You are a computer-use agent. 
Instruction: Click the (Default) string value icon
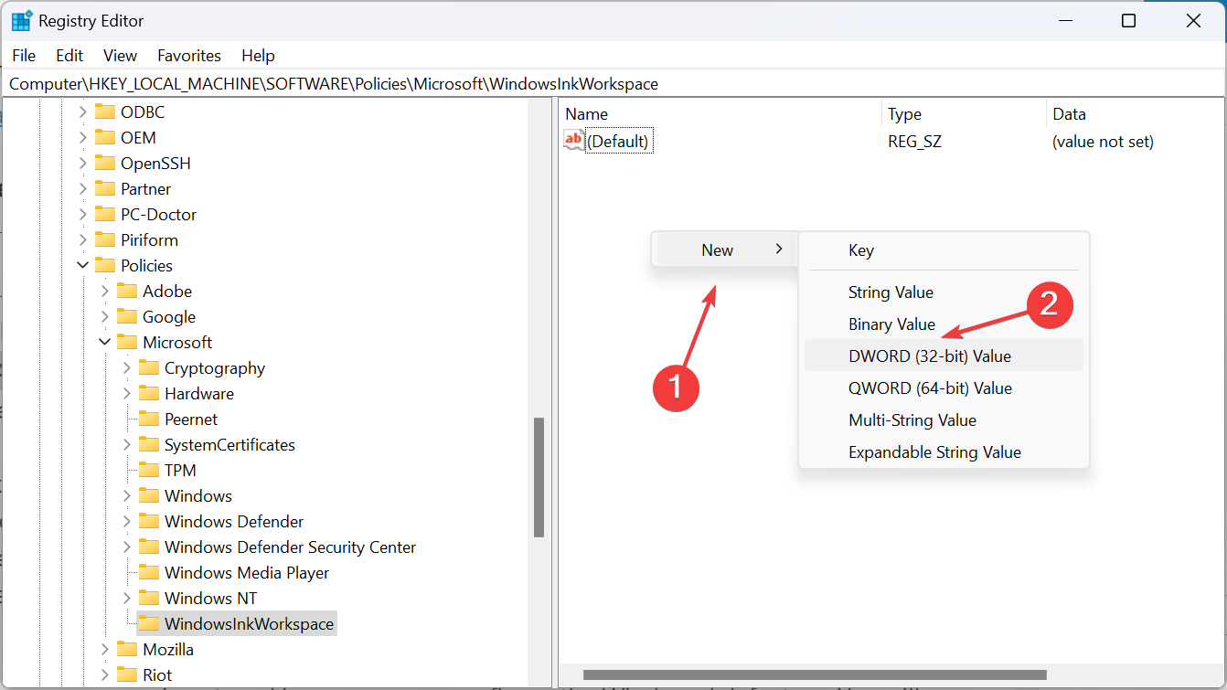pos(573,141)
